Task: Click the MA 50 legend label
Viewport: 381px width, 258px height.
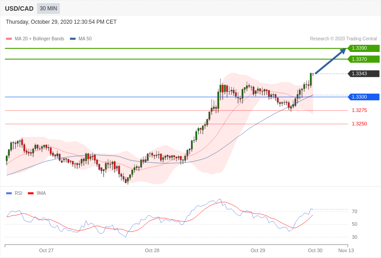Action: [85, 39]
